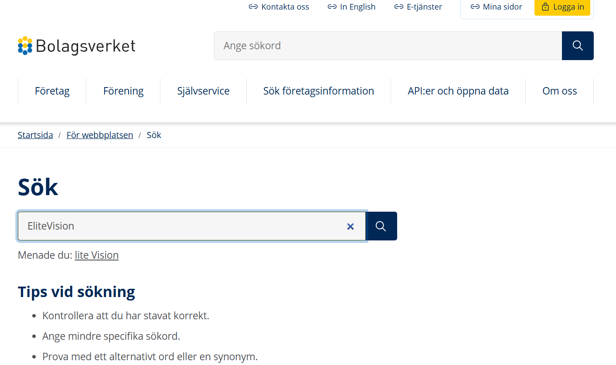Click the link icon beside Kontakta oss
616x365 pixels.
(253, 7)
